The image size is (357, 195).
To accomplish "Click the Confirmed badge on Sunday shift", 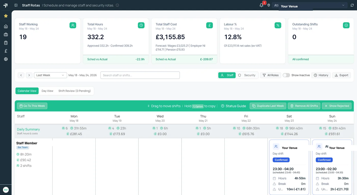I will [324, 160].
